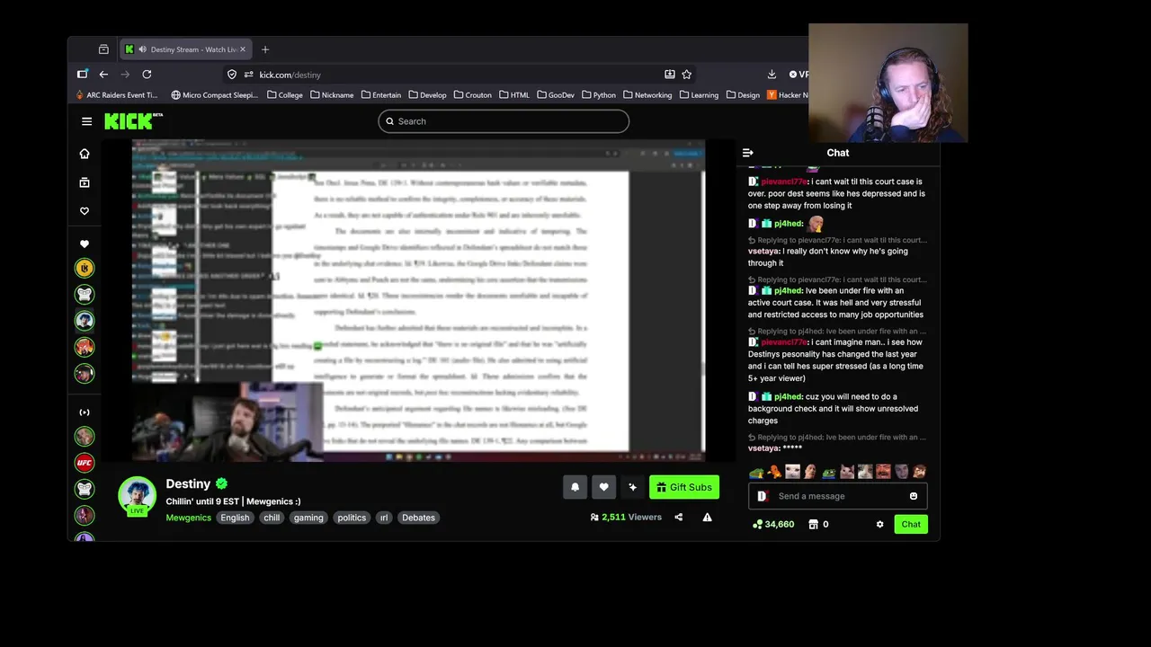The image size is (1151, 647).
Task: Open the Entertain bookmark folder
Action: point(380,95)
